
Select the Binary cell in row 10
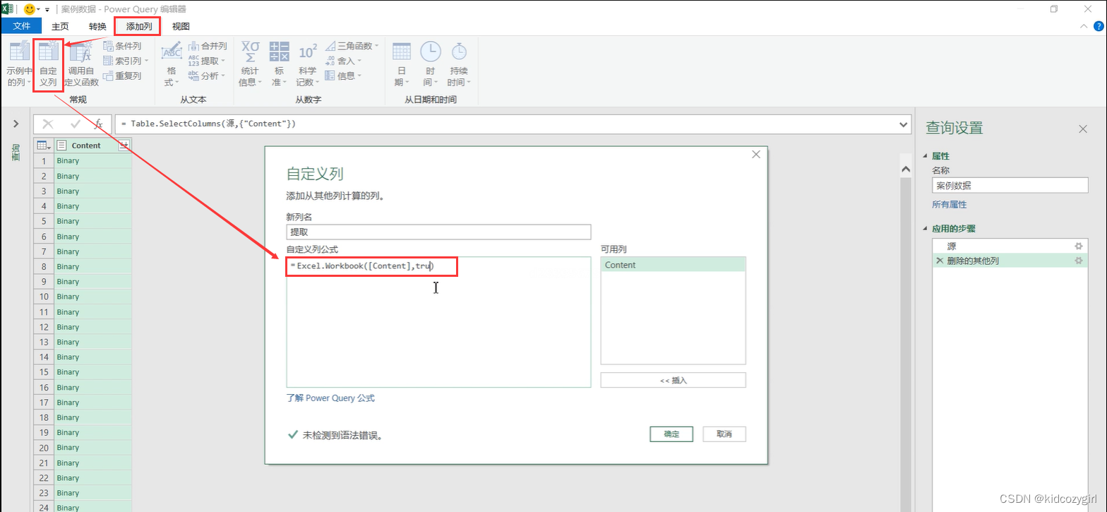[93, 297]
